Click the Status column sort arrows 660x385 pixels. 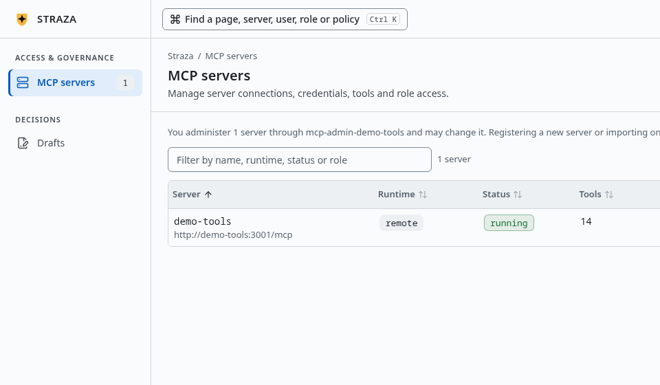tap(518, 195)
